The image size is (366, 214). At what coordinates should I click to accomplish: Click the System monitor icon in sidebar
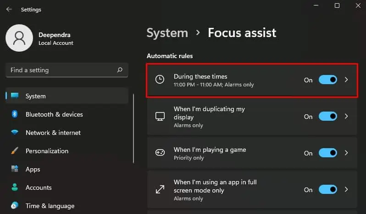(15, 96)
